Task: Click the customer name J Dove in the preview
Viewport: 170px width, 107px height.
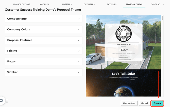Action: coord(124,50)
